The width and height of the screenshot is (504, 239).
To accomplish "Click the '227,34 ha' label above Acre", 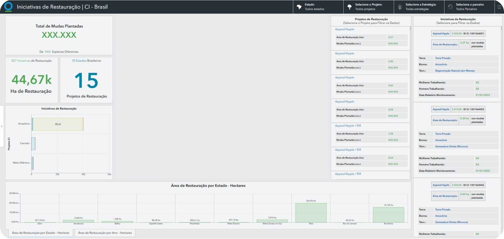I will click(x=40, y=220).
